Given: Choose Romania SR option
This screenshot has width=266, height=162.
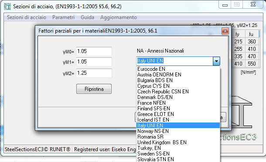Looking at the screenshot, I should pos(178,137).
